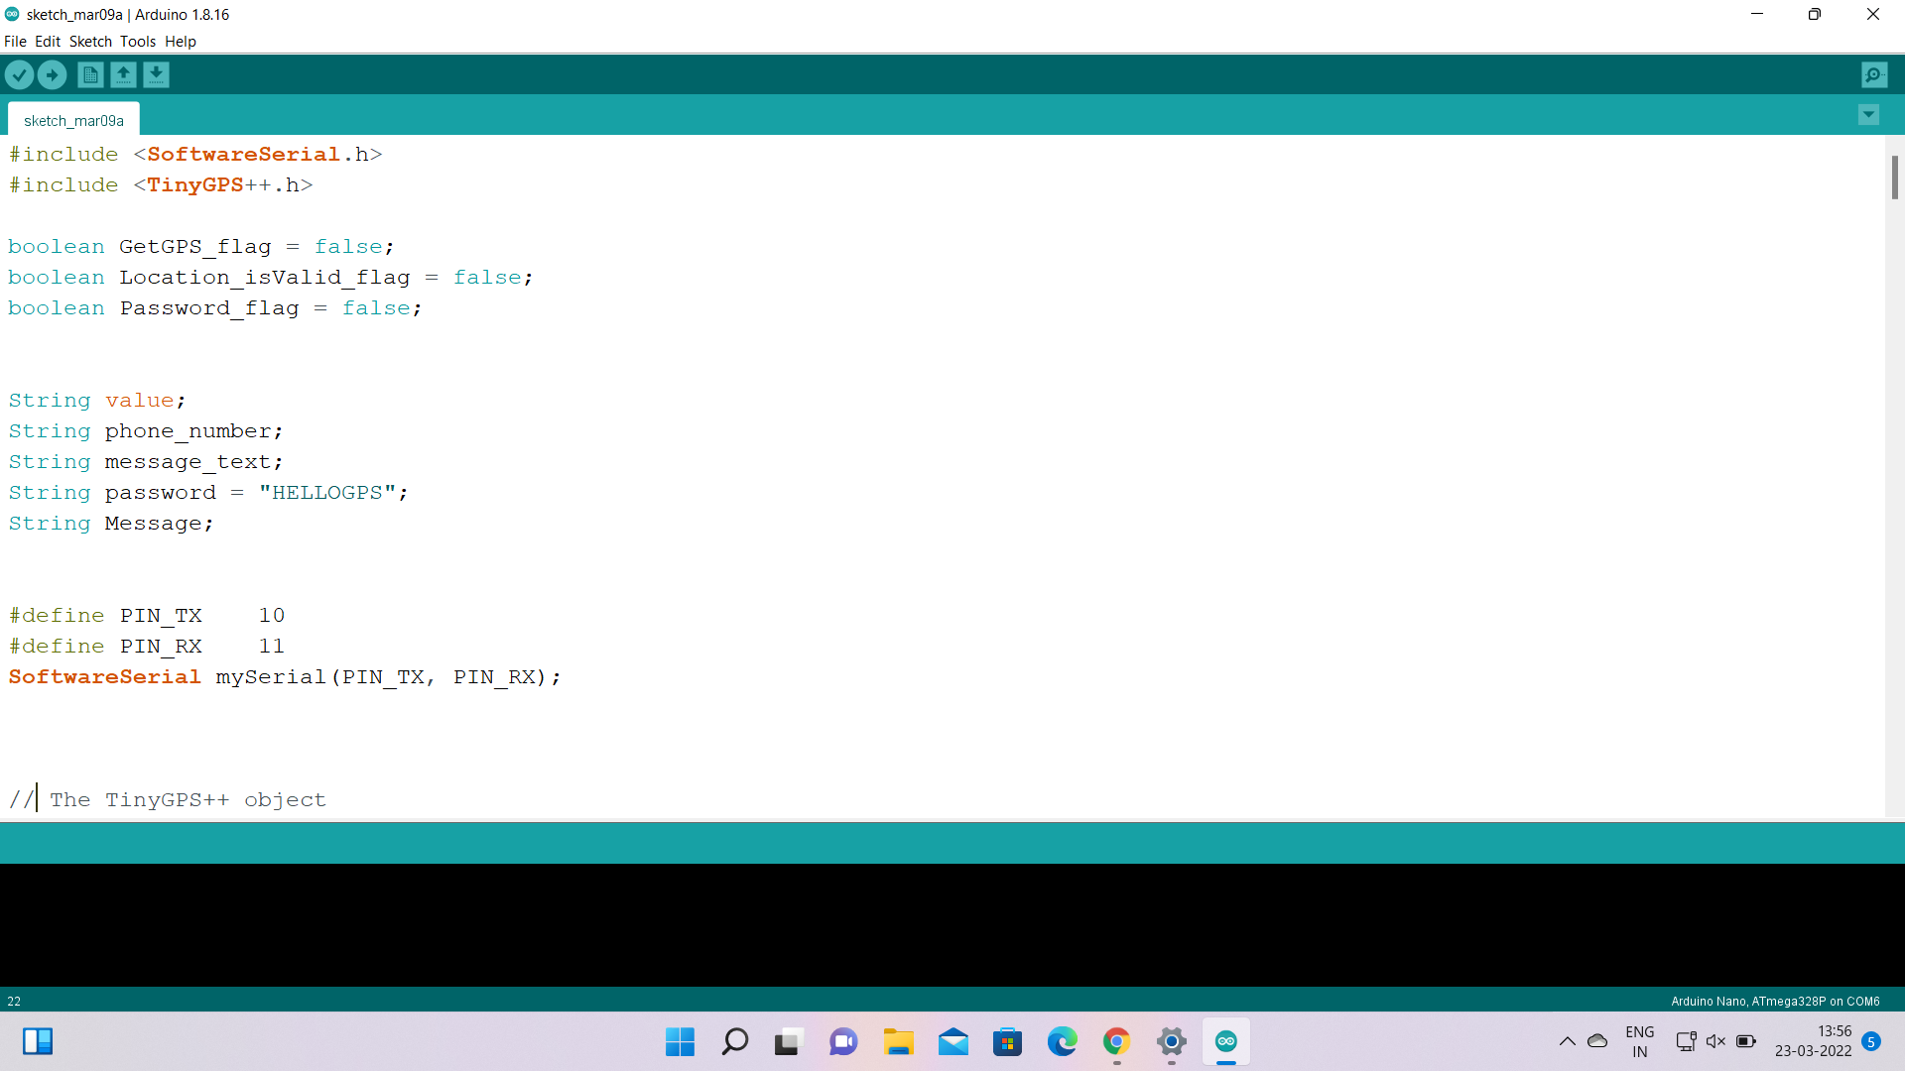Click the Upload arrow button
Image resolution: width=1905 pixels, height=1071 pixels.
tap(52, 74)
